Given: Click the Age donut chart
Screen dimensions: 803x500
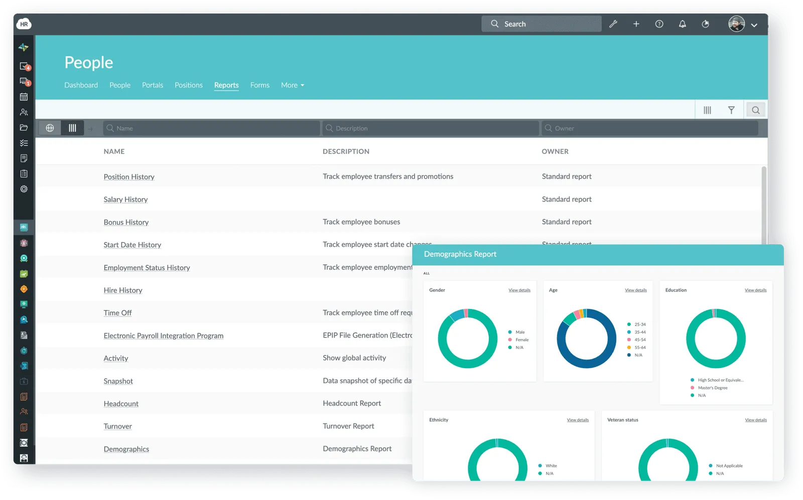Looking at the screenshot, I should click(x=586, y=339).
